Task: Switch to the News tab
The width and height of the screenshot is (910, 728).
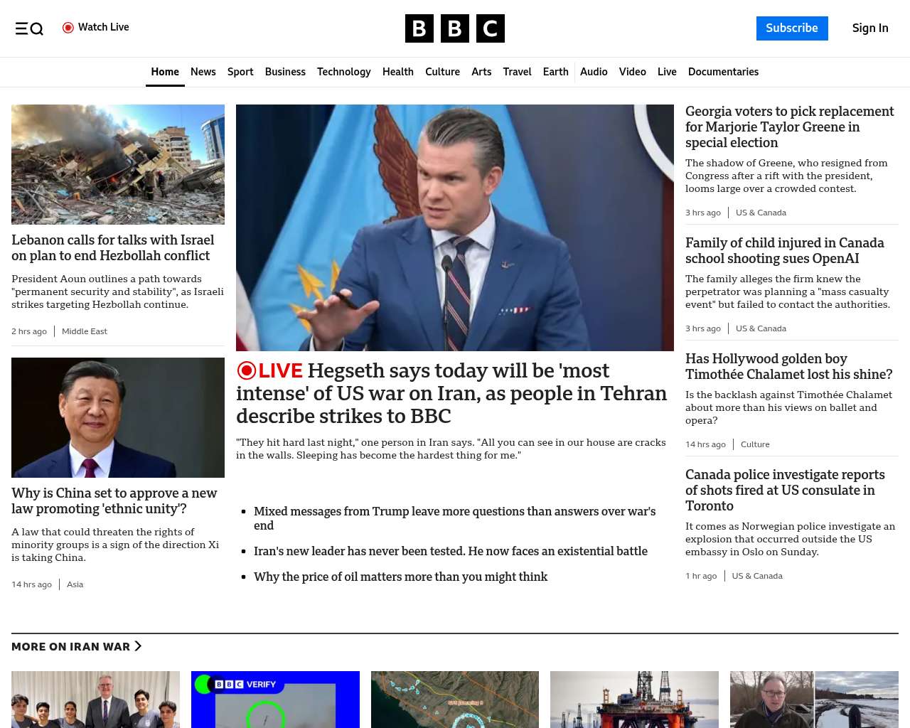Action: coord(203,72)
